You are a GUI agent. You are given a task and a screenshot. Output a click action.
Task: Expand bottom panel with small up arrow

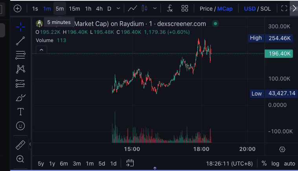(155, 168)
